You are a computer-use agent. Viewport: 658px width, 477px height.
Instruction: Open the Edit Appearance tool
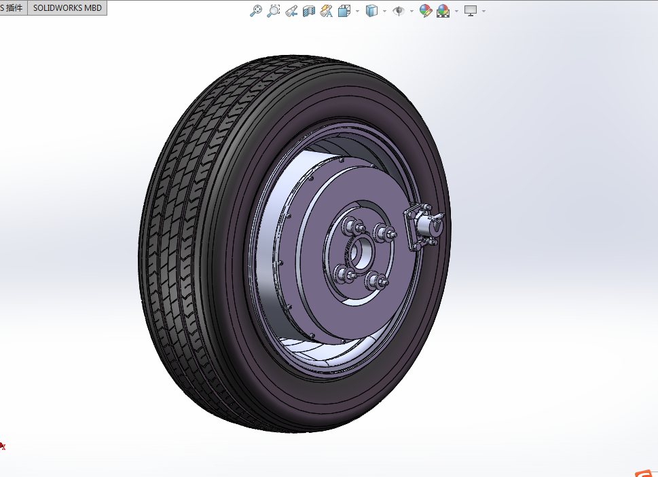click(x=426, y=11)
